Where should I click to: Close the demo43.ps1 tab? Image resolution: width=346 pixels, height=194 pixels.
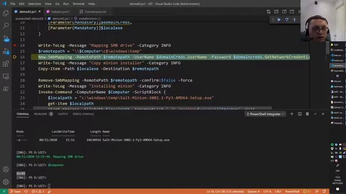click(39, 11)
